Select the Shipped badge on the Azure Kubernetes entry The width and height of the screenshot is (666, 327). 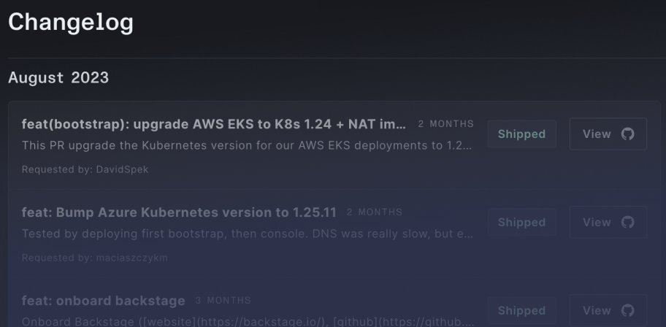tap(521, 222)
